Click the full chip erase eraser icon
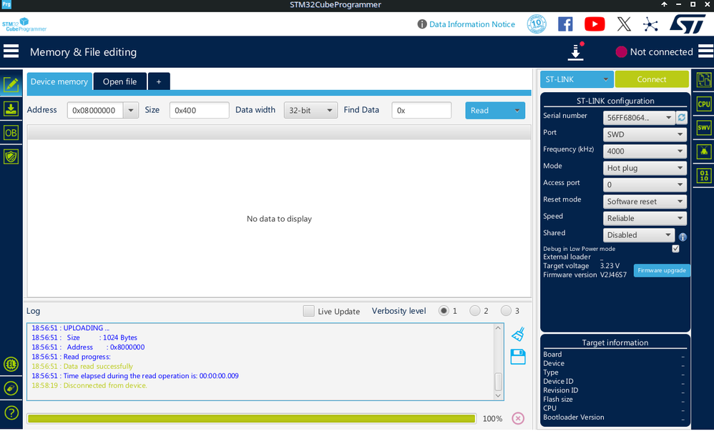Viewport: 714px width, 431px height. pyautogui.click(x=11, y=388)
